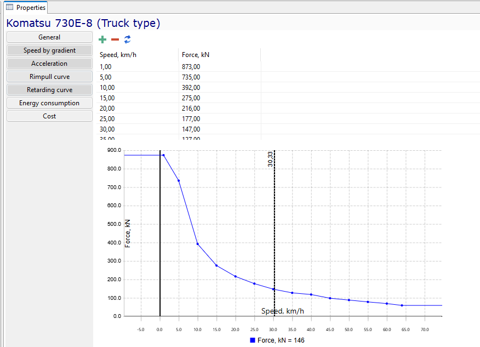Open the Cost section

coord(49,116)
